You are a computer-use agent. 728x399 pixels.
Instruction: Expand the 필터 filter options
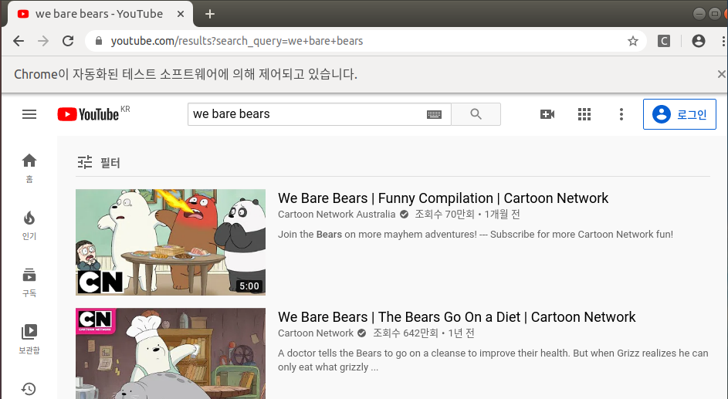click(x=98, y=162)
